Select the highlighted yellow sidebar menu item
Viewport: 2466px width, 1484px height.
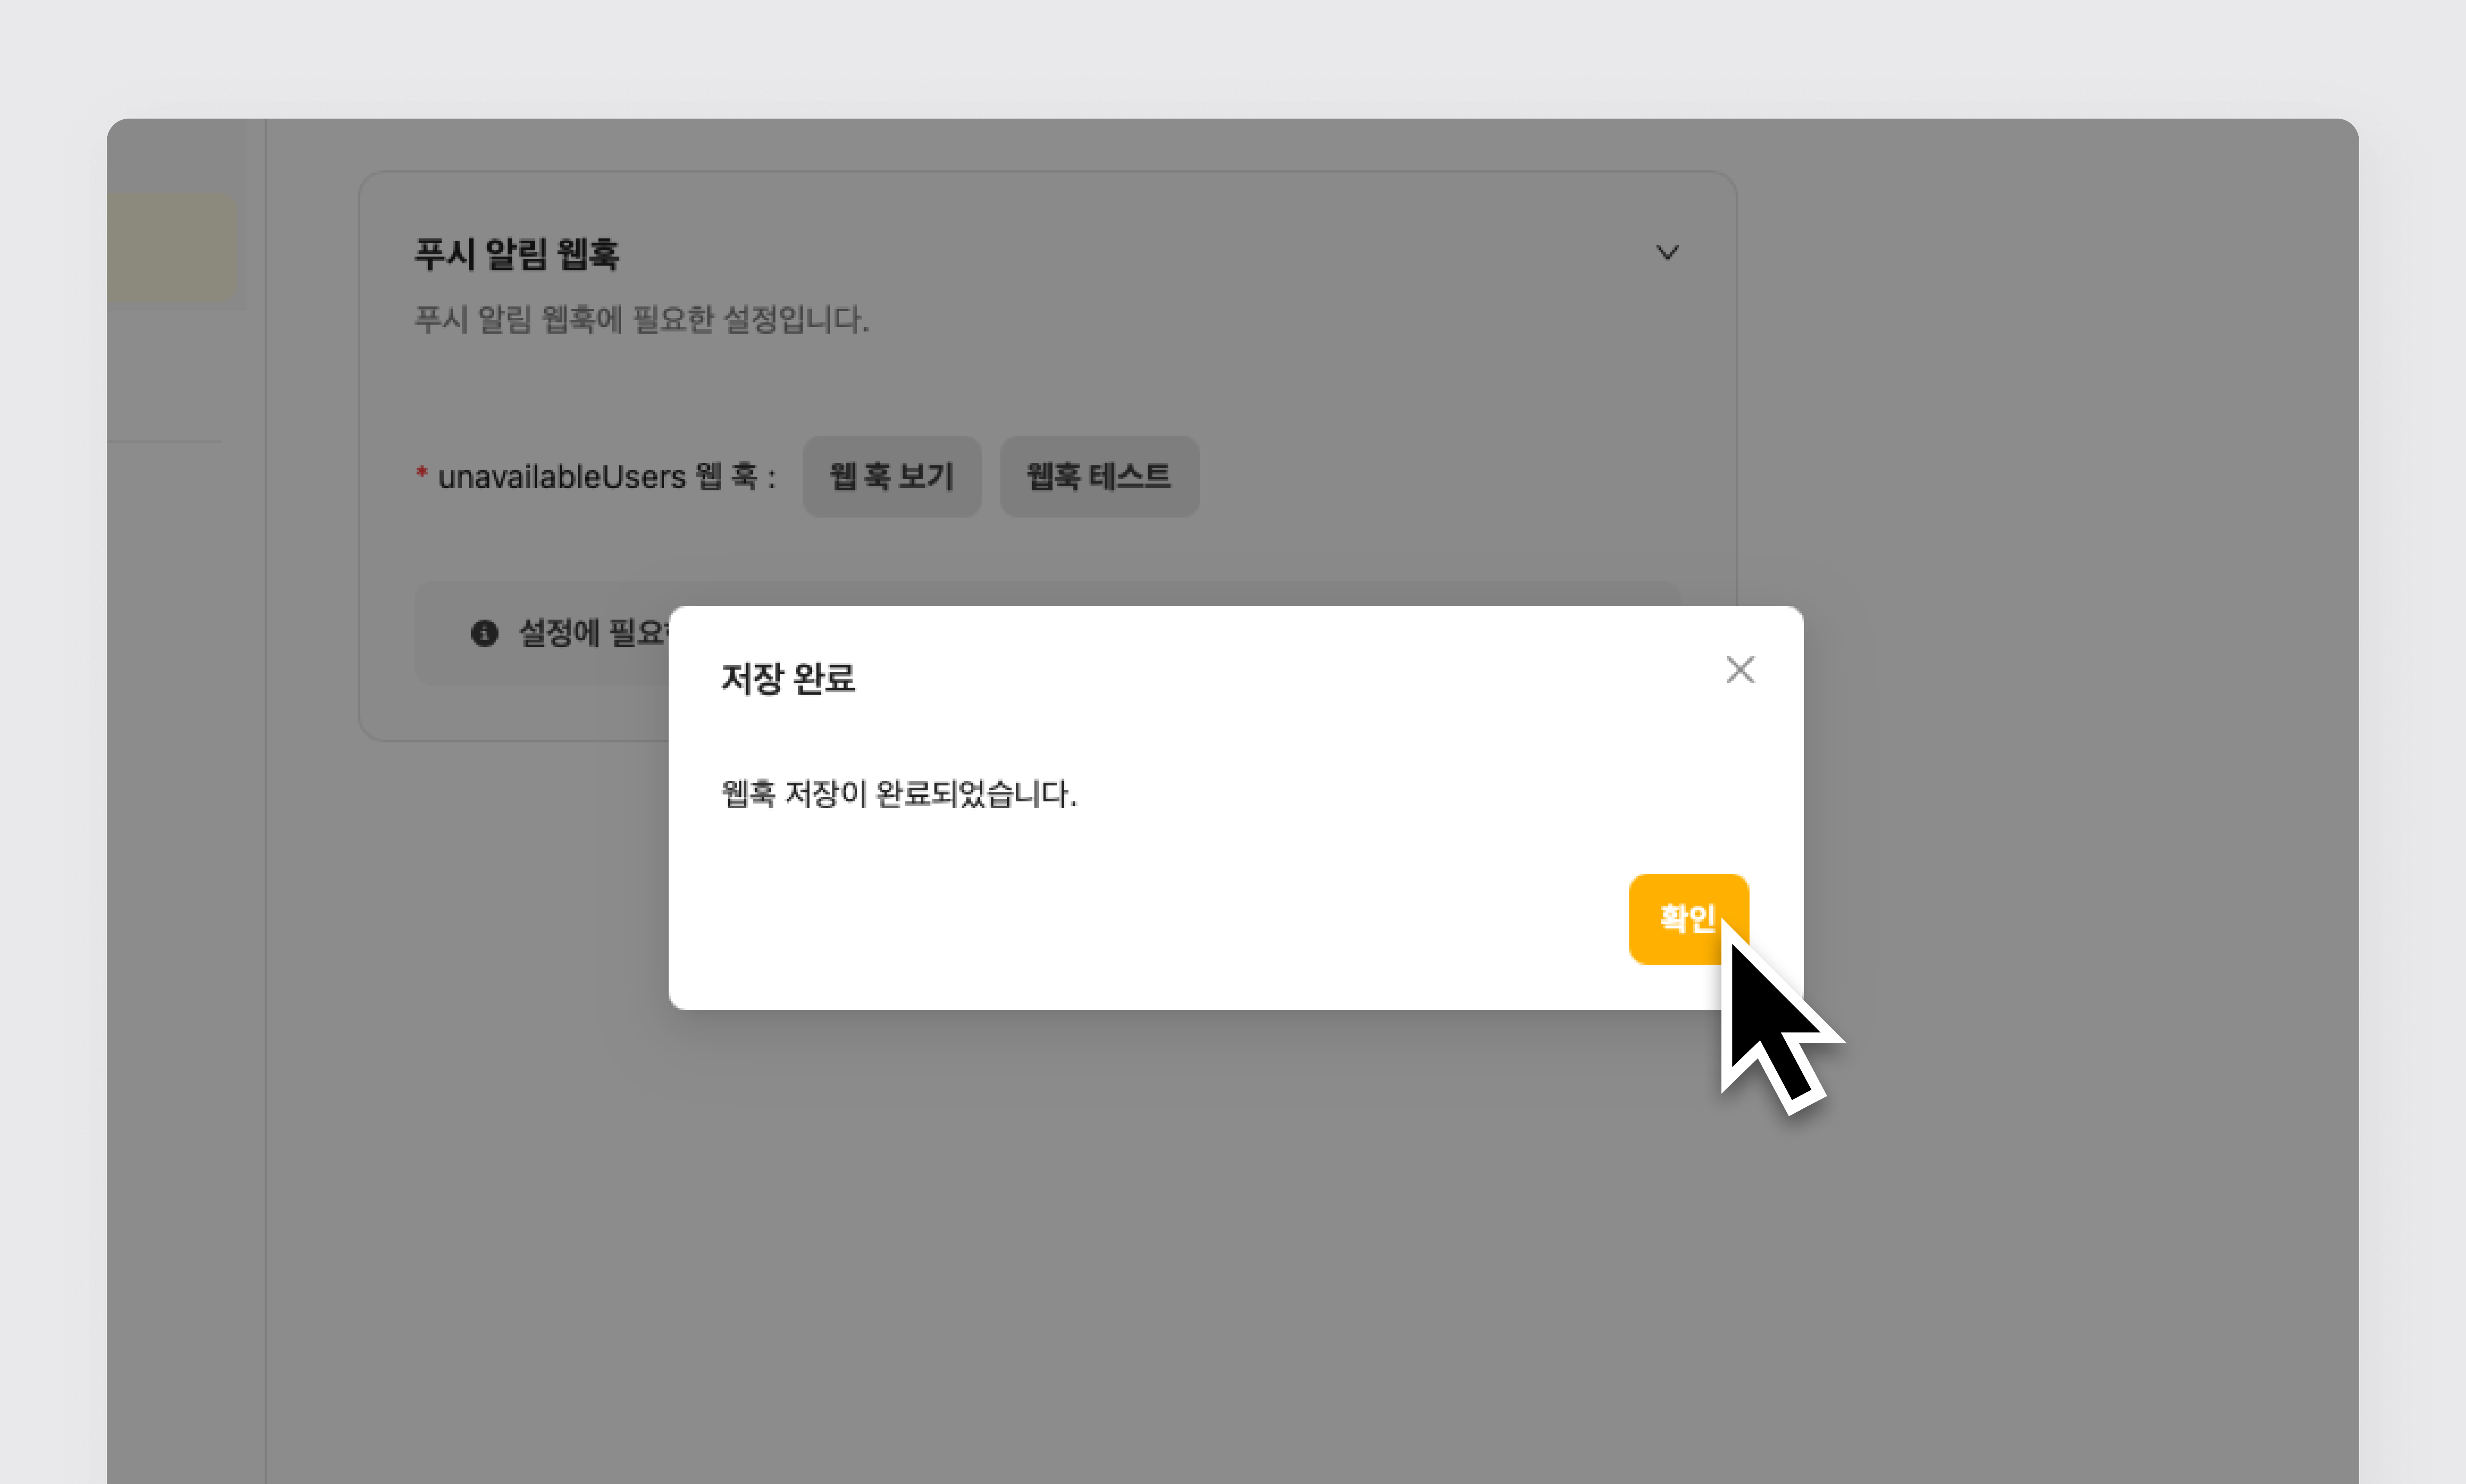[x=171, y=248]
